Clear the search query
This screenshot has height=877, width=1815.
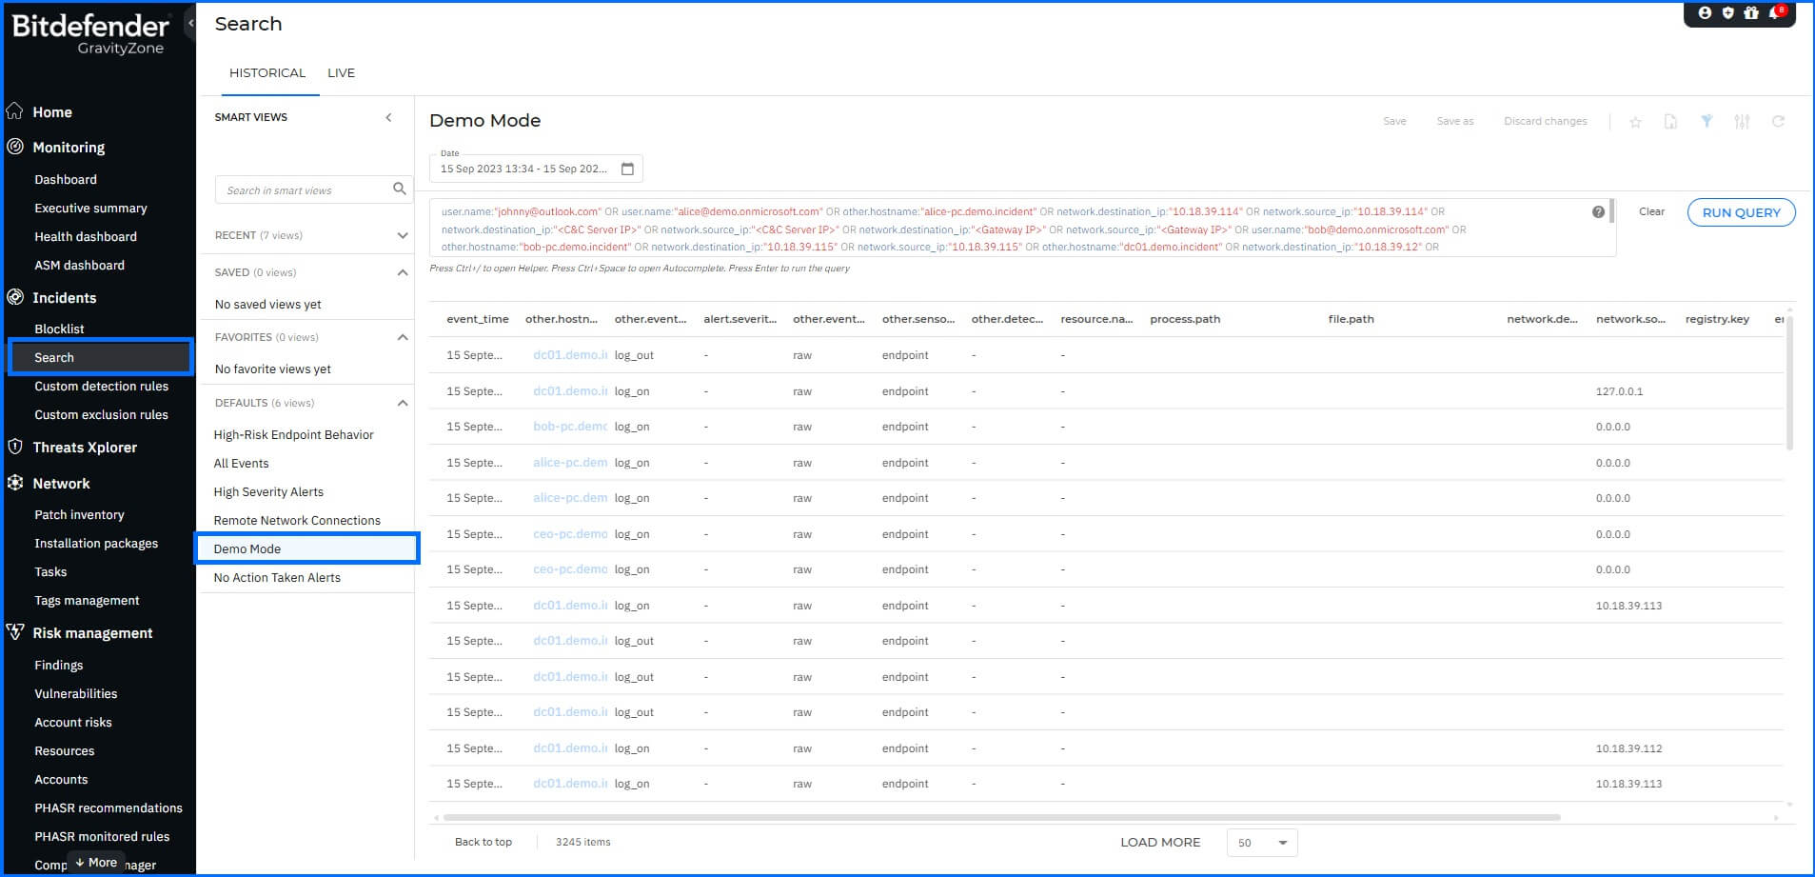click(x=1651, y=211)
